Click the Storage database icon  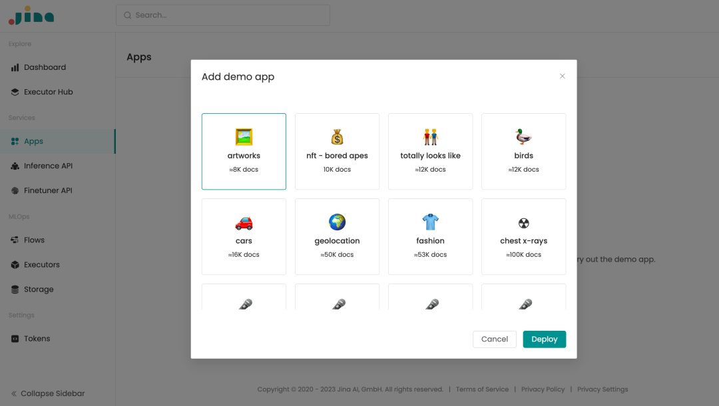pos(15,290)
